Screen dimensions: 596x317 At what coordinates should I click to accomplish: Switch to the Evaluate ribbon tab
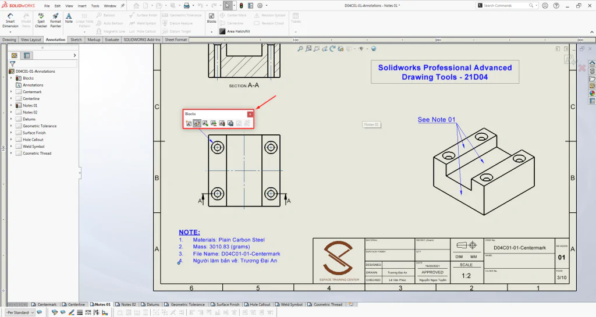point(112,40)
